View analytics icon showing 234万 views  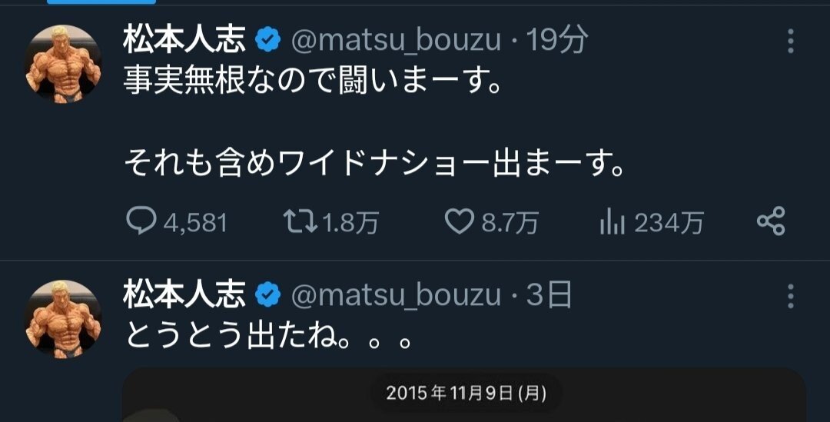pos(611,223)
